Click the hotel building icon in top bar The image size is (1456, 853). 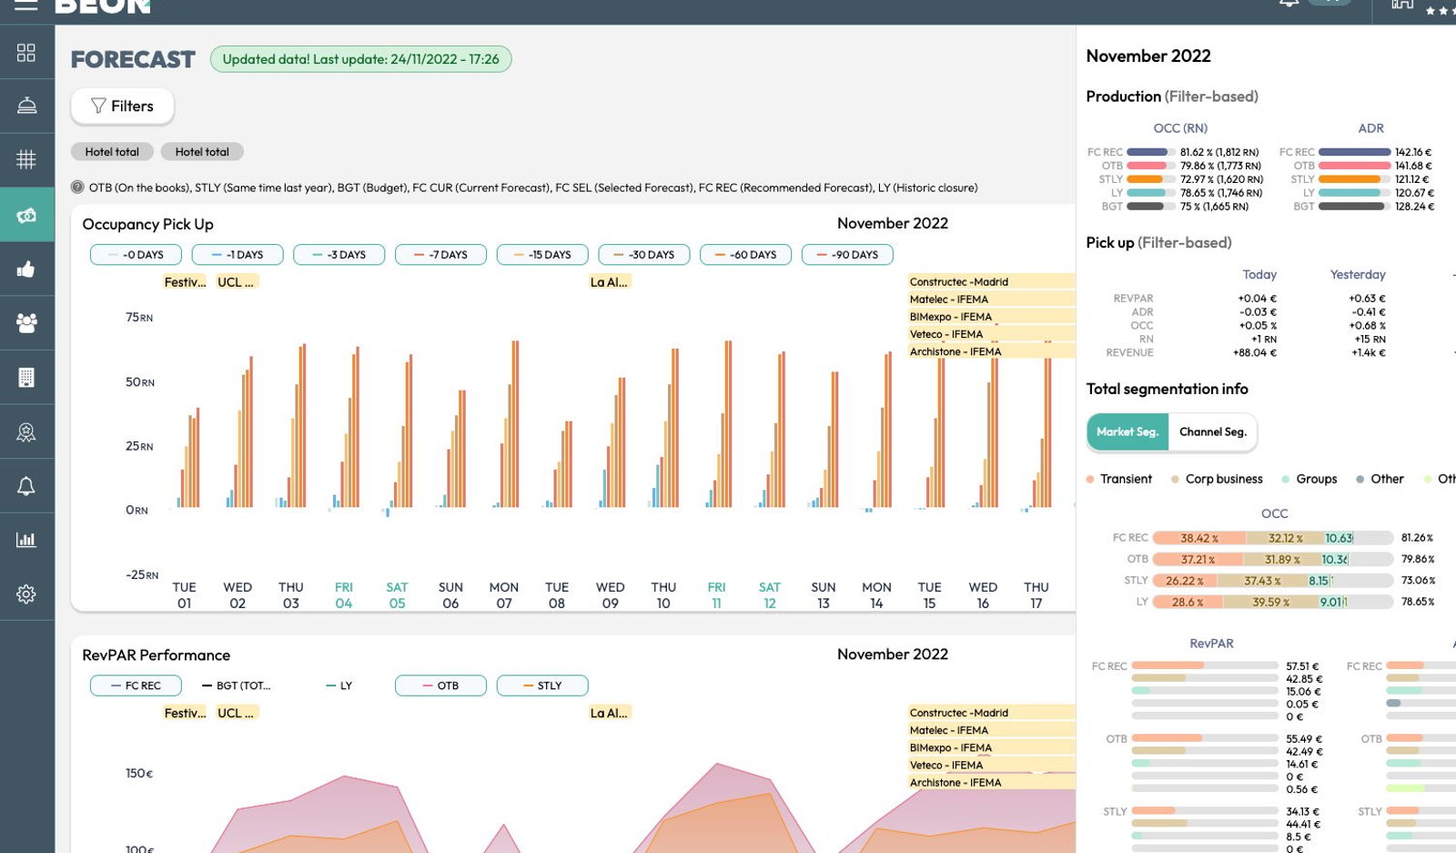1402,5
